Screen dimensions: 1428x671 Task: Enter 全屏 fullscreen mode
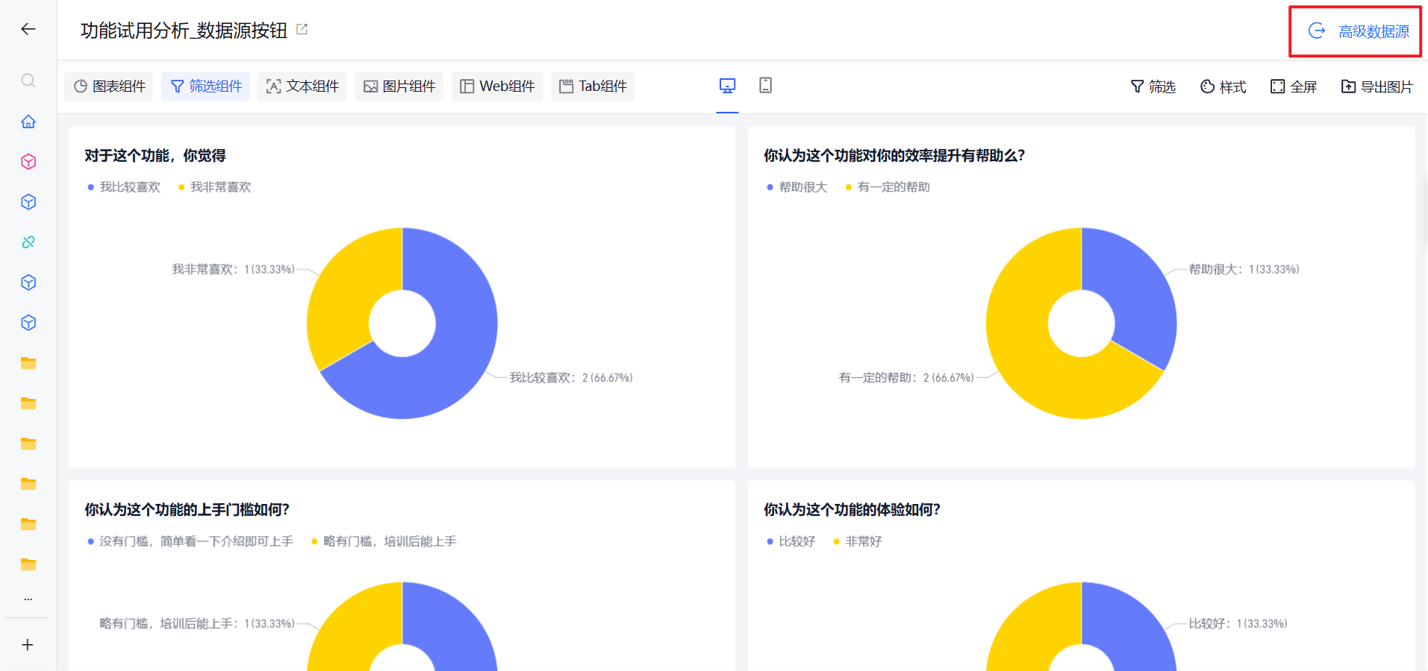click(x=1294, y=87)
